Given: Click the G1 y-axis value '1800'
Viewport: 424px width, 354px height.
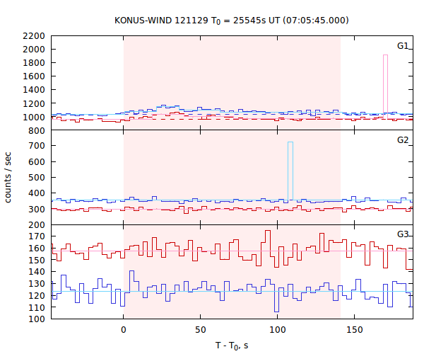Looking at the screenshot, I should pyautogui.click(x=34, y=63).
